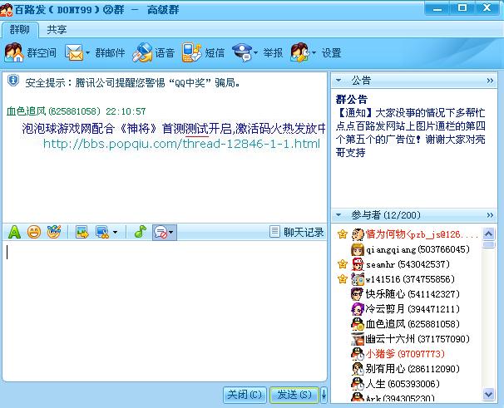Open the 群空间 group space icon

point(14,52)
